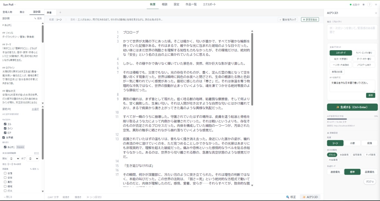Image resolution: width=380 pixels, height=201 pixels.
Task: Close the AIアシスト panel
Action: 376,13
